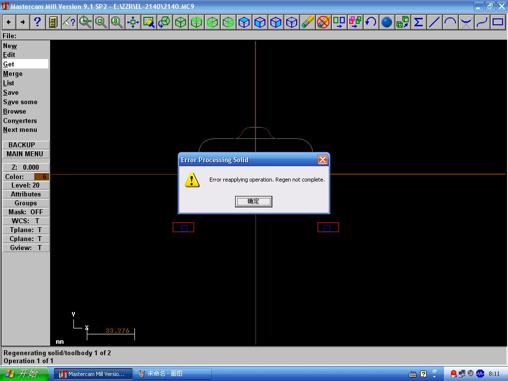Close the Error Processing Solid dialog
Image resolution: width=508 pixels, height=381 pixels.
pyautogui.click(x=322, y=159)
